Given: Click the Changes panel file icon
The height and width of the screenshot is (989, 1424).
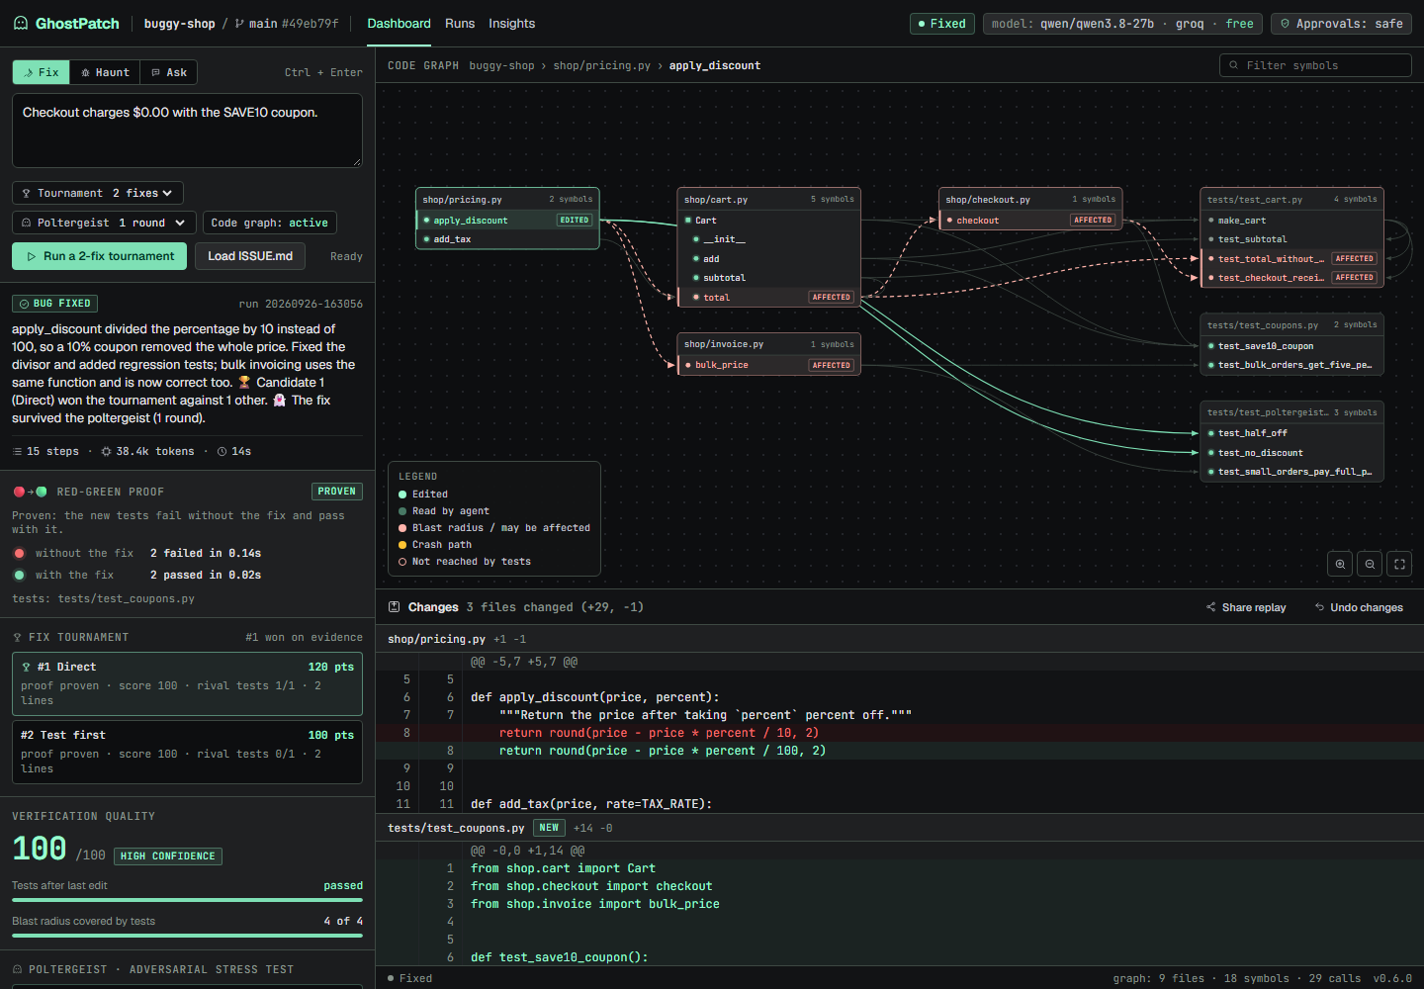Looking at the screenshot, I should click(395, 607).
